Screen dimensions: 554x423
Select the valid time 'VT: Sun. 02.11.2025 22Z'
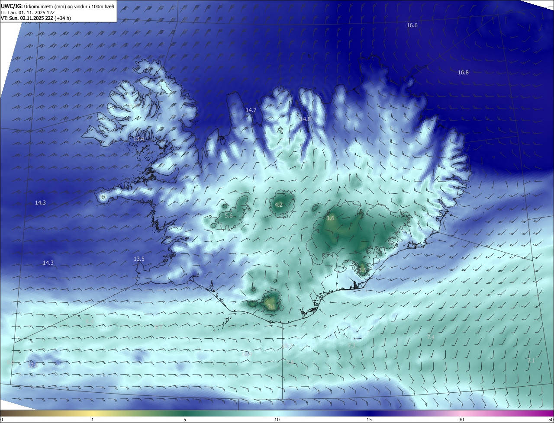[27, 18]
